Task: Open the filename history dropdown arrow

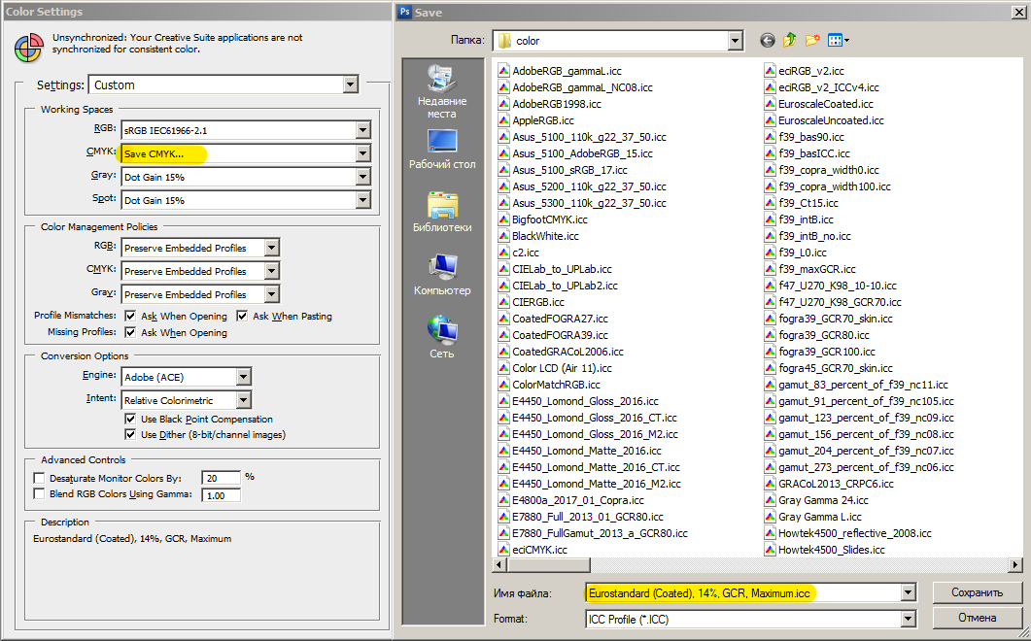Action: [x=908, y=593]
